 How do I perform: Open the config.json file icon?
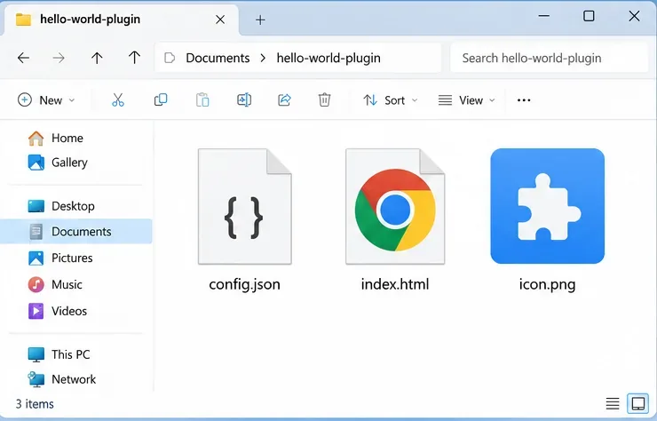pyautogui.click(x=245, y=206)
